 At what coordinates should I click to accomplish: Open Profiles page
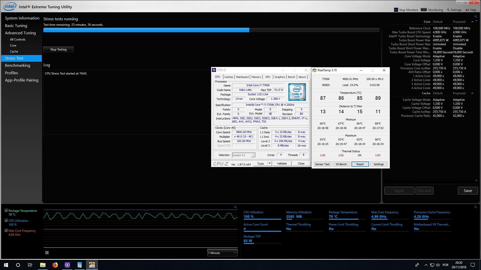(12, 73)
